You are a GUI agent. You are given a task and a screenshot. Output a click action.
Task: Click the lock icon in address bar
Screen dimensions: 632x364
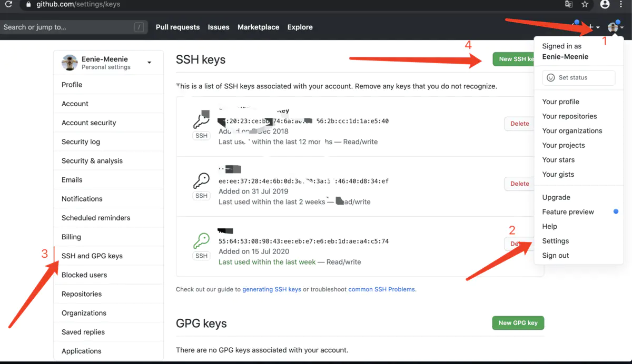tap(28, 4)
